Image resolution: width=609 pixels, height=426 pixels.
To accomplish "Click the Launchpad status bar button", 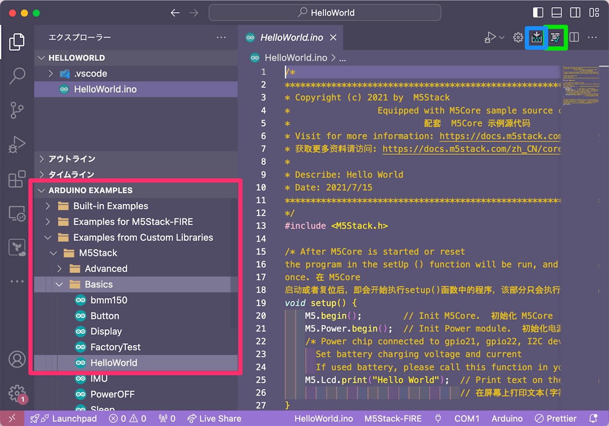I will (64, 418).
